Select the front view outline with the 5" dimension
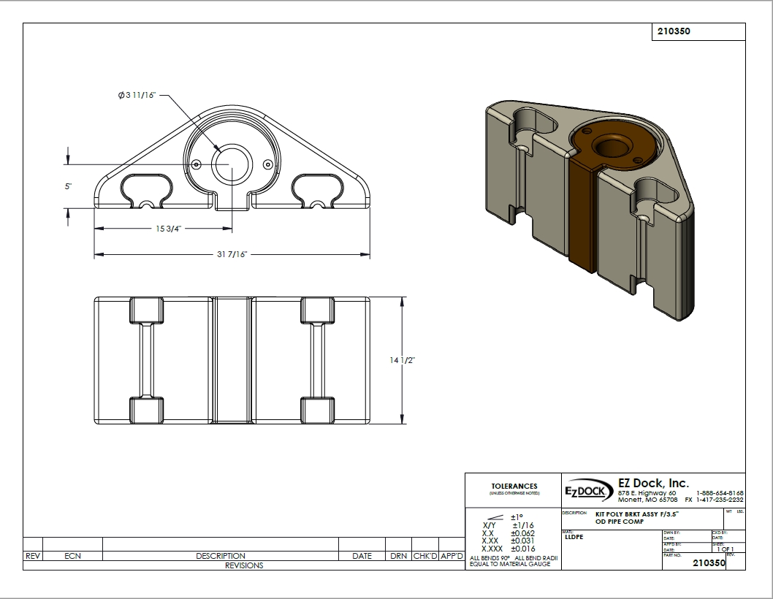 click(x=232, y=159)
